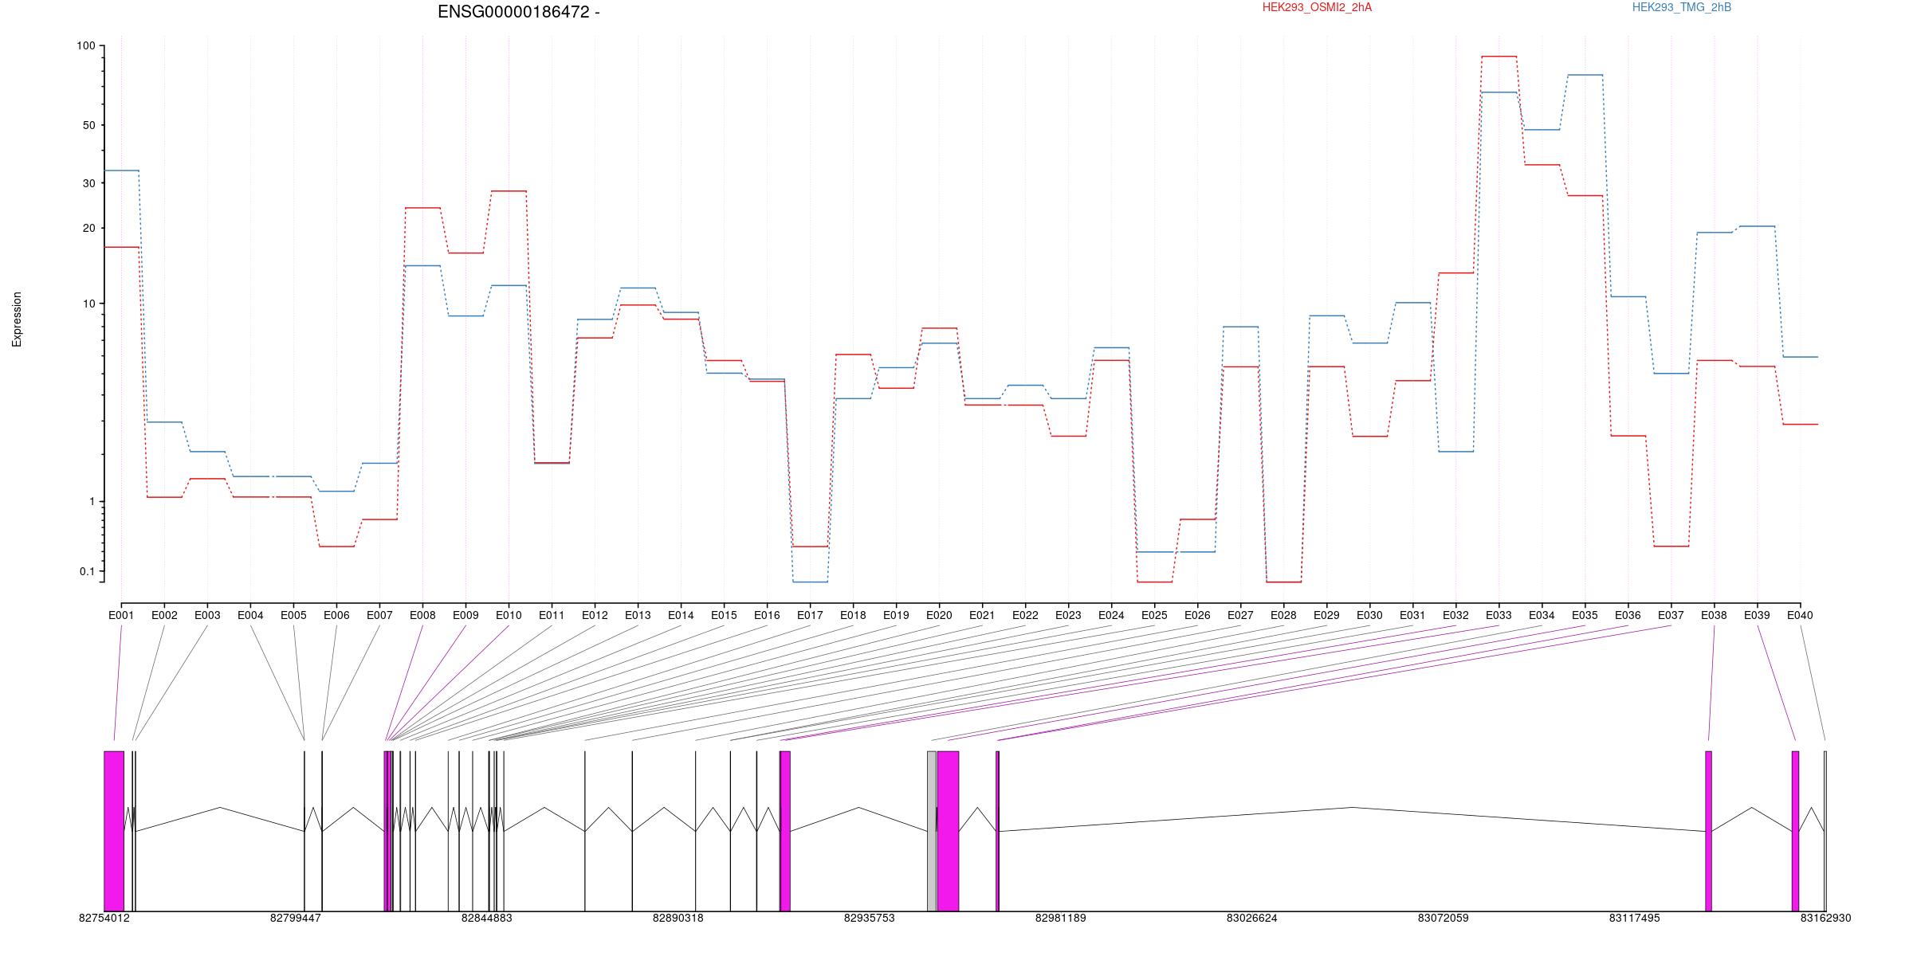
Task: Click exon label E019
Action: [x=896, y=615]
